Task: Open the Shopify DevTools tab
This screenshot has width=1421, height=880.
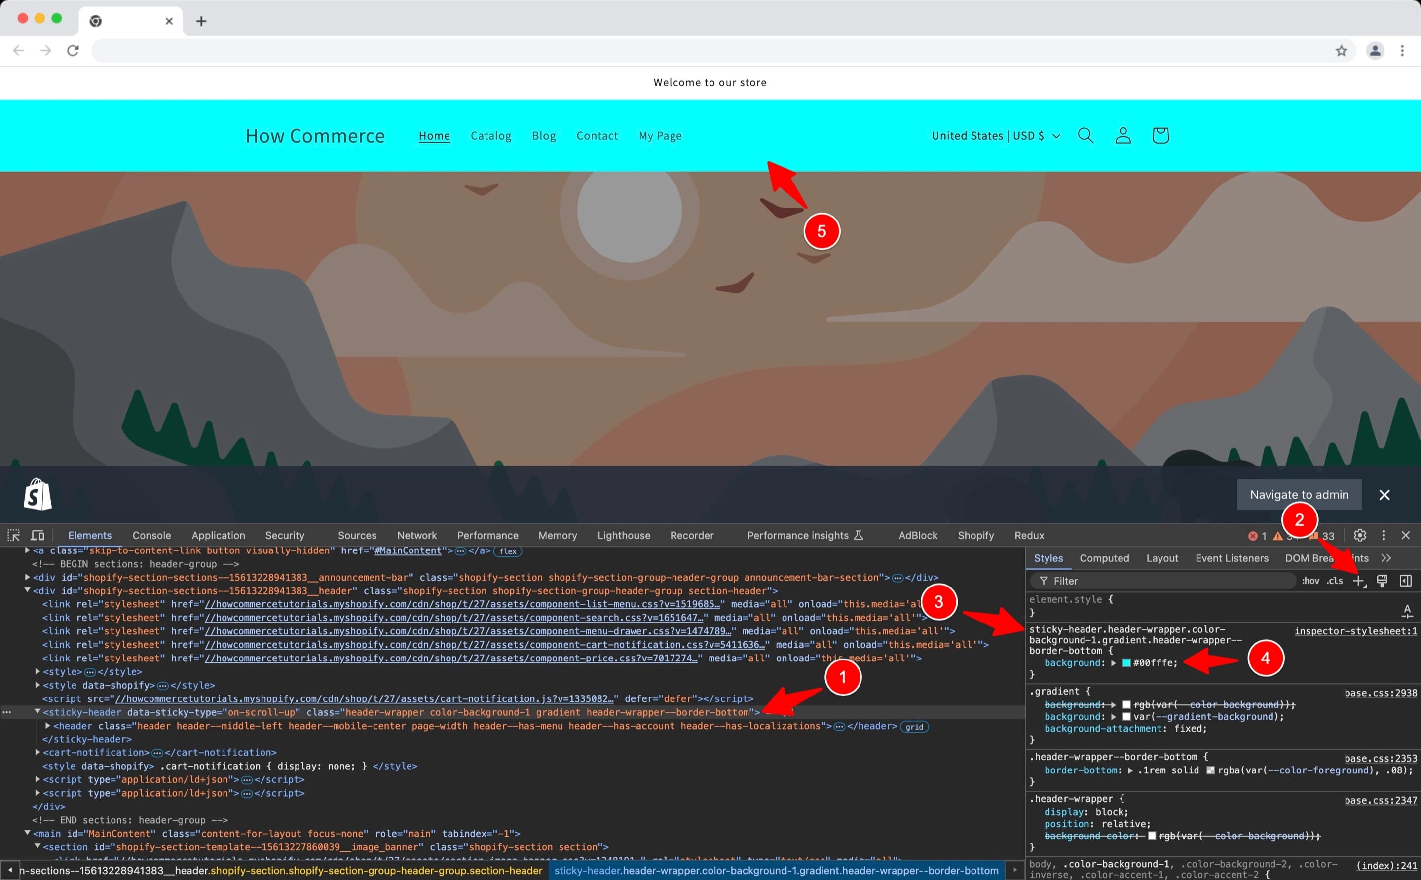Action: 975,536
